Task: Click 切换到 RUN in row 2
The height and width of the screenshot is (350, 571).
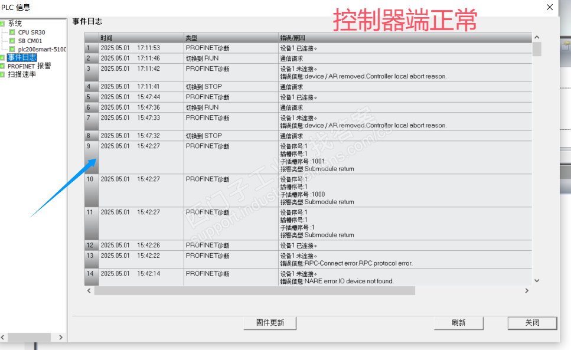Action: click(x=202, y=58)
